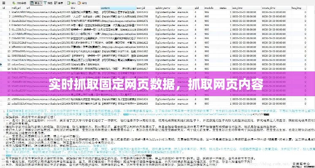Screen dimensions: 315x168
Task: Click the title column header
Action: (73, 8)
